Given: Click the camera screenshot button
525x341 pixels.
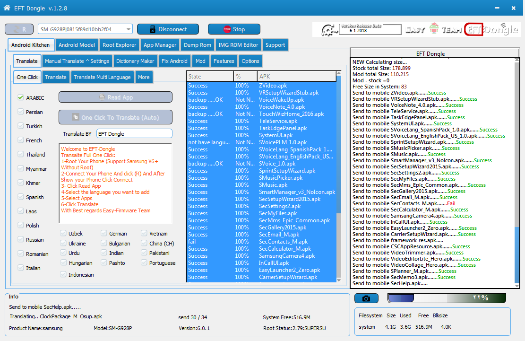Looking at the screenshot, I should 366,298.
